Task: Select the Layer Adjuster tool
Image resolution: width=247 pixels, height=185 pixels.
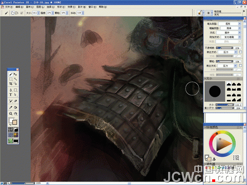Action: coord(15,74)
